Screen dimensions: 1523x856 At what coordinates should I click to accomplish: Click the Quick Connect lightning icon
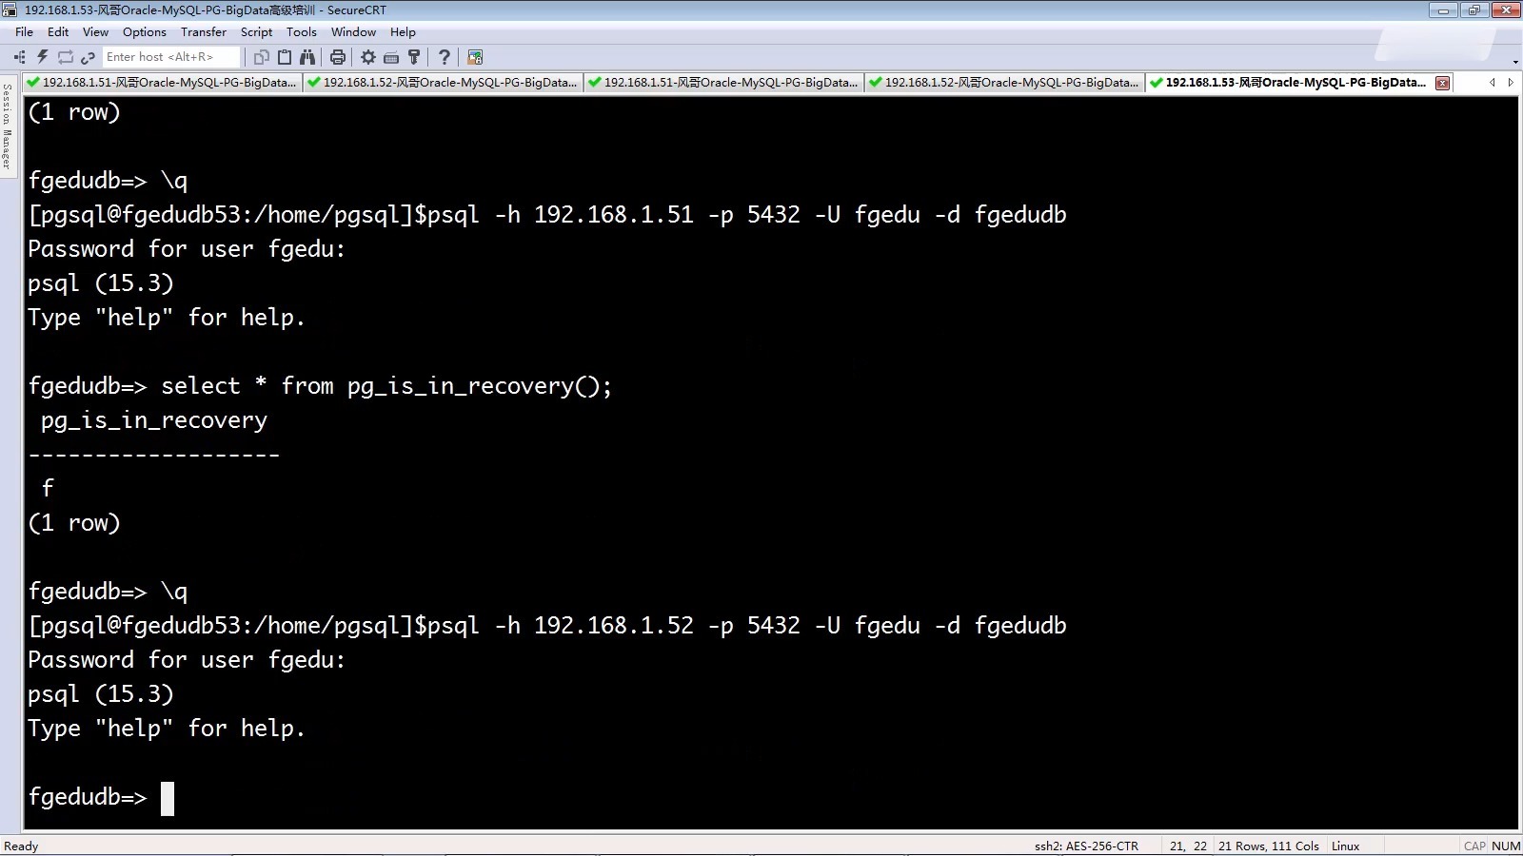point(43,57)
